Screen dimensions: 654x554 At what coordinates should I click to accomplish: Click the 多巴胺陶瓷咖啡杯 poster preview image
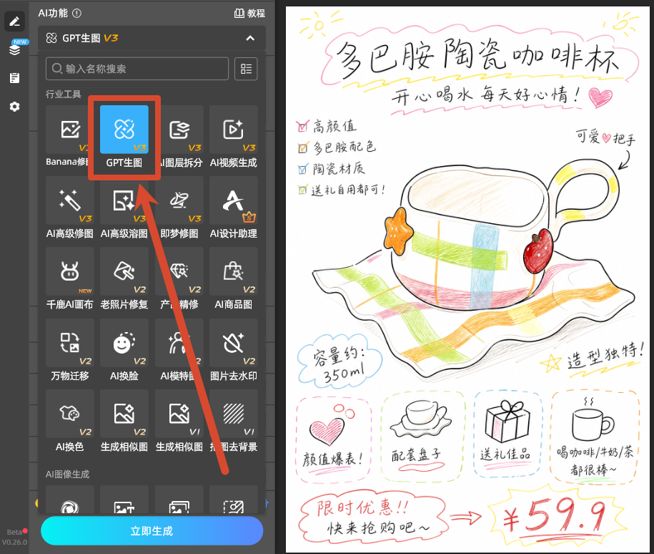point(467,279)
